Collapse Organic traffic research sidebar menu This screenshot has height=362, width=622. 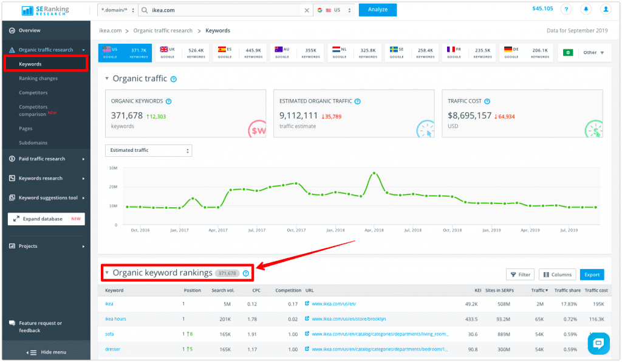pos(83,50)
